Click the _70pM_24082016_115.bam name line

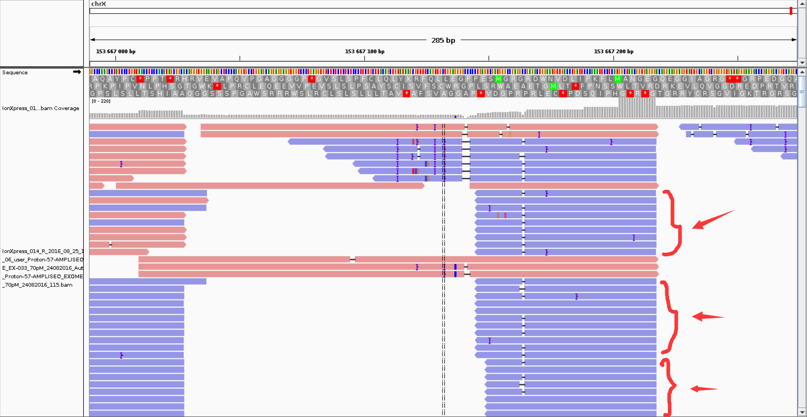pyautogui.click(x=38, y=285)
